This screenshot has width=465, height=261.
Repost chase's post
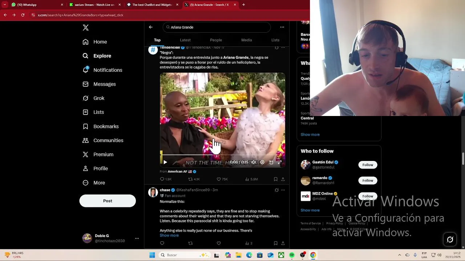190,243
